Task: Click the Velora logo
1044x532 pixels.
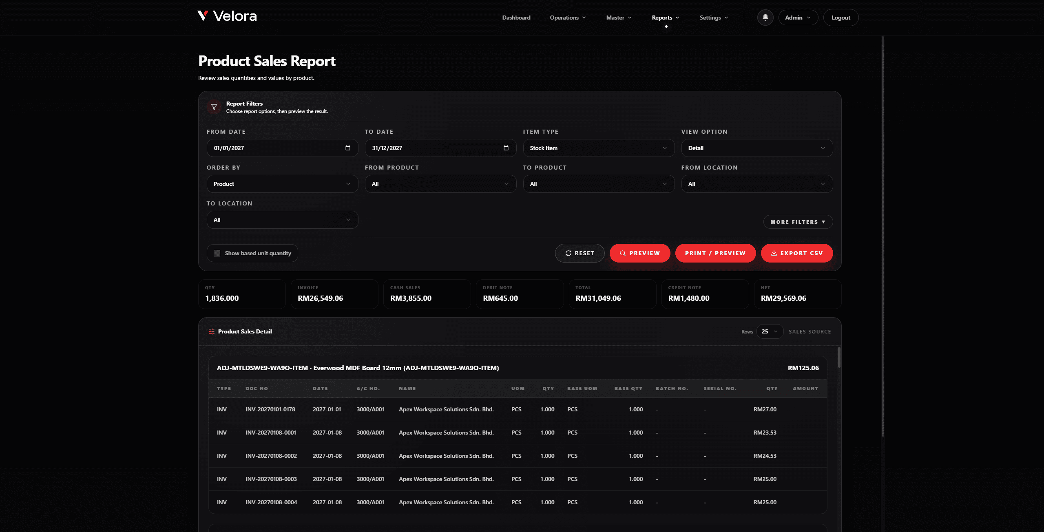Action: point(227,16)
